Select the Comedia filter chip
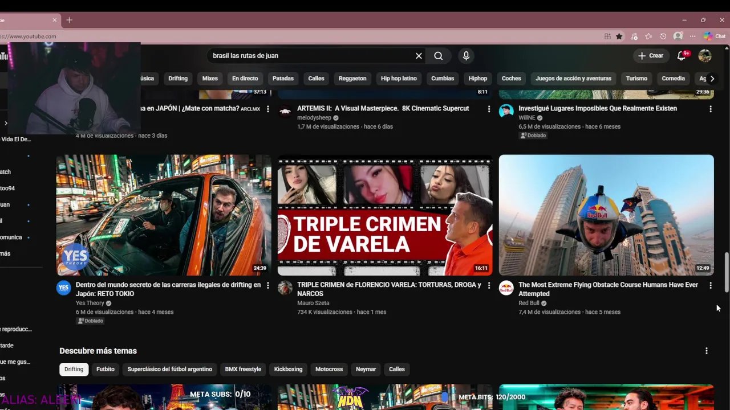The image size is (730, 410). (673, 79)
